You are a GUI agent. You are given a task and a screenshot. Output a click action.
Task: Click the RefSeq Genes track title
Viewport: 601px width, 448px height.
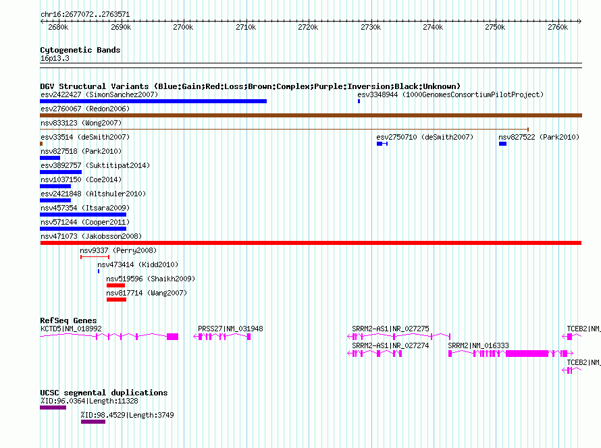[x=68, y=320]
